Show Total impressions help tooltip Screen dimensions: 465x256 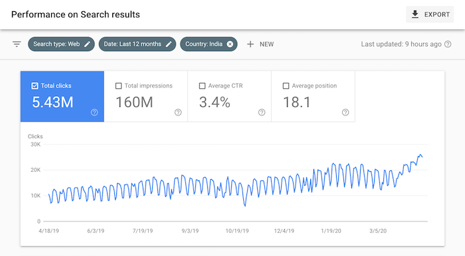[178, 112]
